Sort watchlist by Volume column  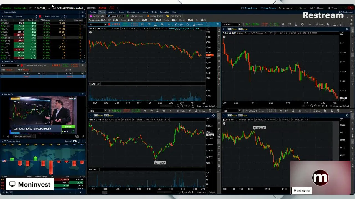[62, 20]
